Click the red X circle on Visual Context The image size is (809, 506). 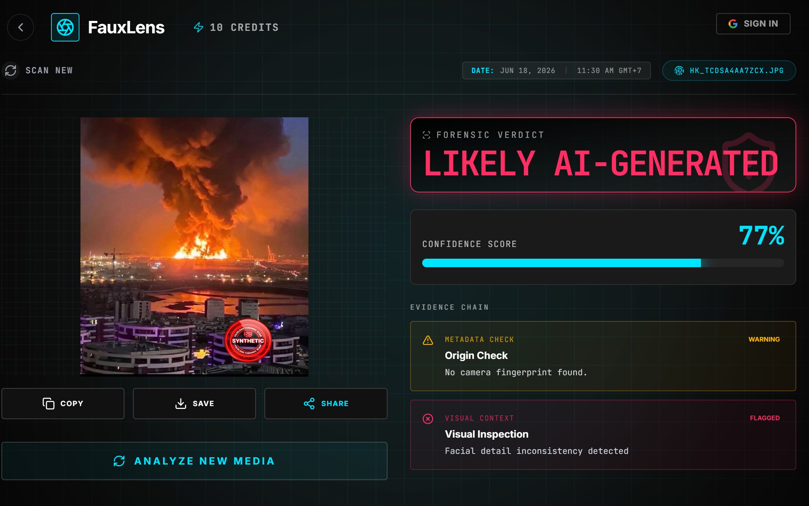tap(428, 419)
